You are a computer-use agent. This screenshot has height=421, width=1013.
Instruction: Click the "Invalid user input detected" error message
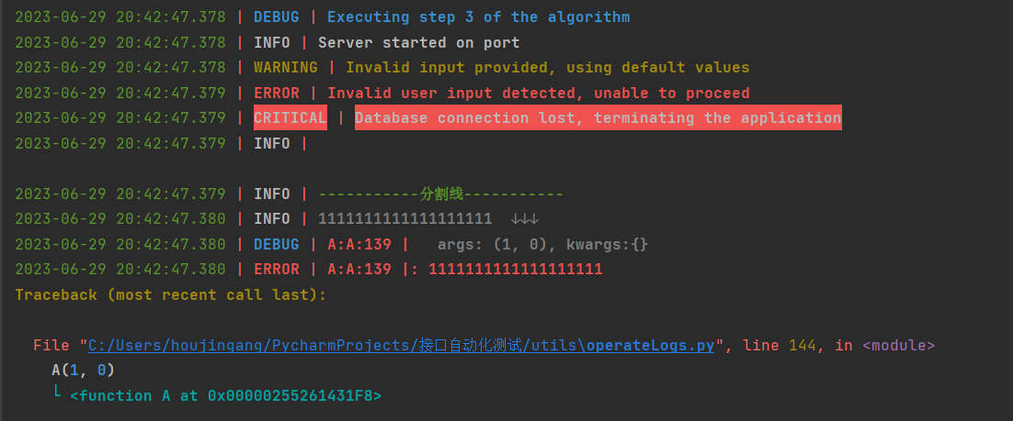[538, 94]
